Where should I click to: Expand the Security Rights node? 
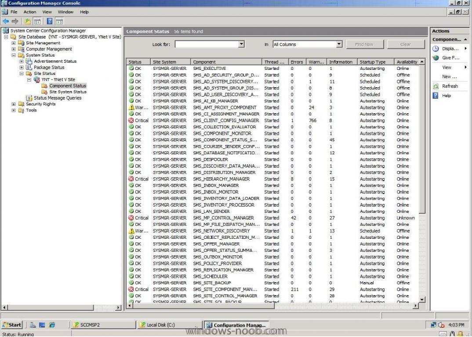click(x=14, y=104)
